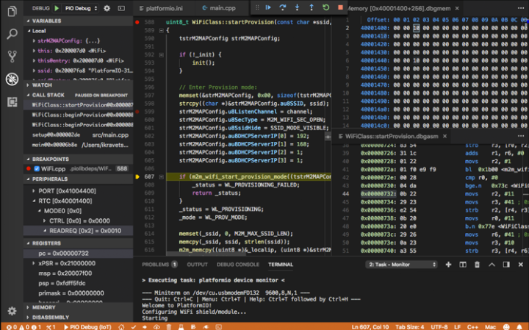Toggle breakpoint on line 588 gutter
Viewport: 529px width, 330px height.
tap(137, 22)
